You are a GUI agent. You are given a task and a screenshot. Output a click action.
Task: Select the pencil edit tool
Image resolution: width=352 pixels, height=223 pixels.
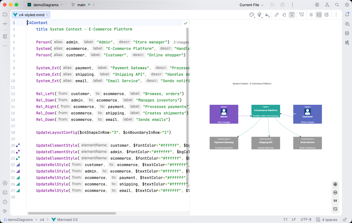point(277,15)
